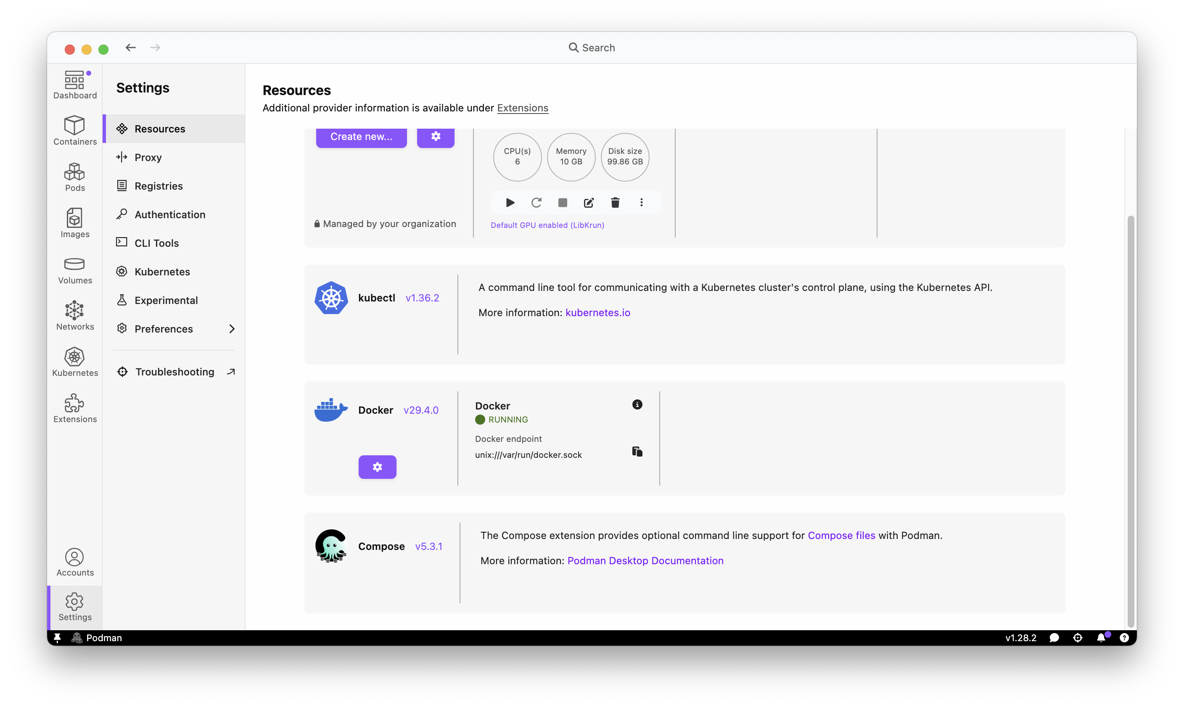Show Docker connection info icon
The height and width of the screenshot is (708, 1184).
(637, 404)
